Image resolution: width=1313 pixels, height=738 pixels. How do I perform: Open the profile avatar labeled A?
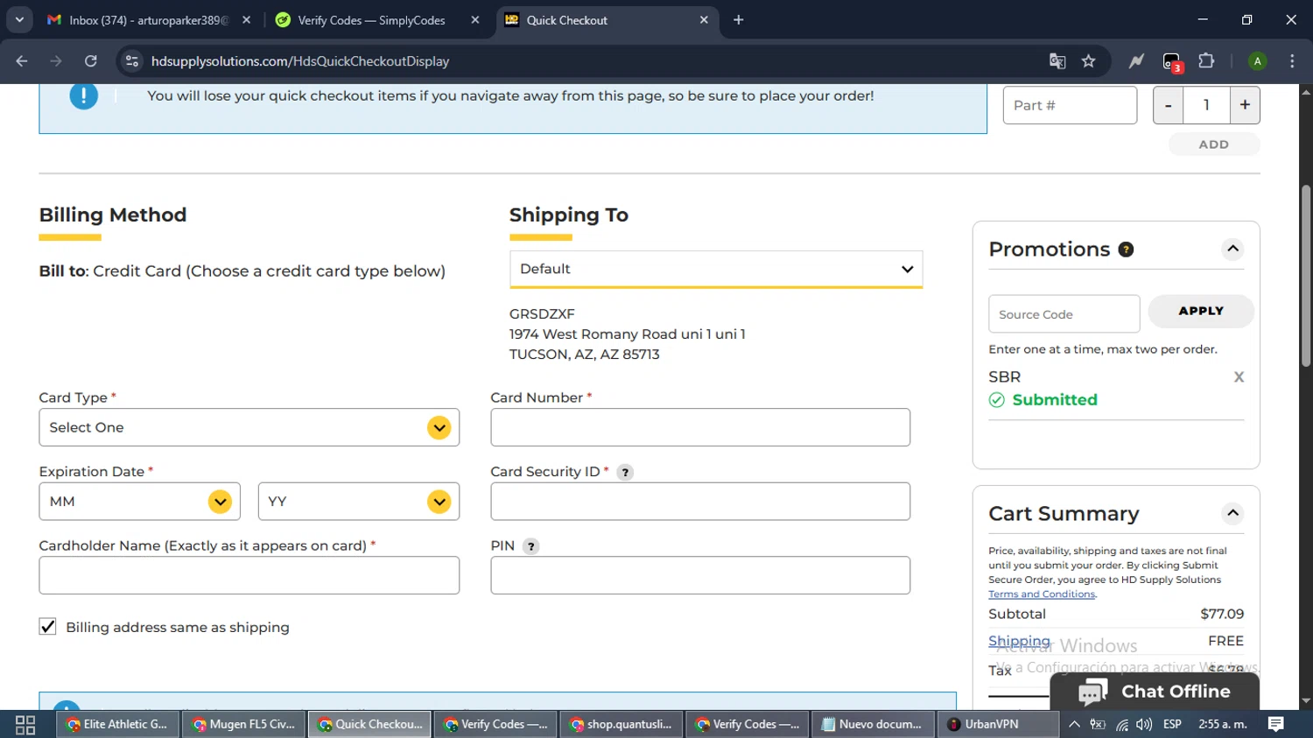[x=1257, y=61]
